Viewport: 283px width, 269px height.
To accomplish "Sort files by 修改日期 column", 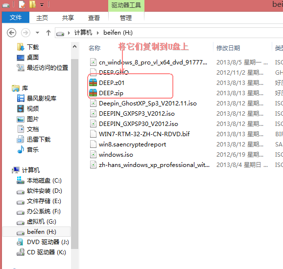I will pos(228,48).
